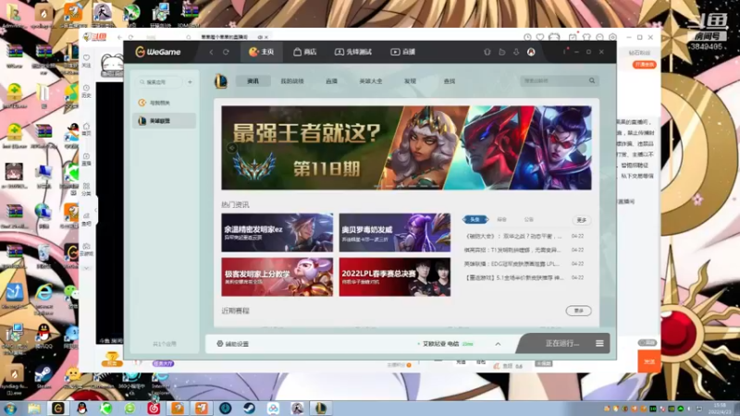The height and width of the screenshot is (416, 740).
Task: Open the 余温精密发明家ez news card
Action: pyautogui.click(x=277, y=233)
